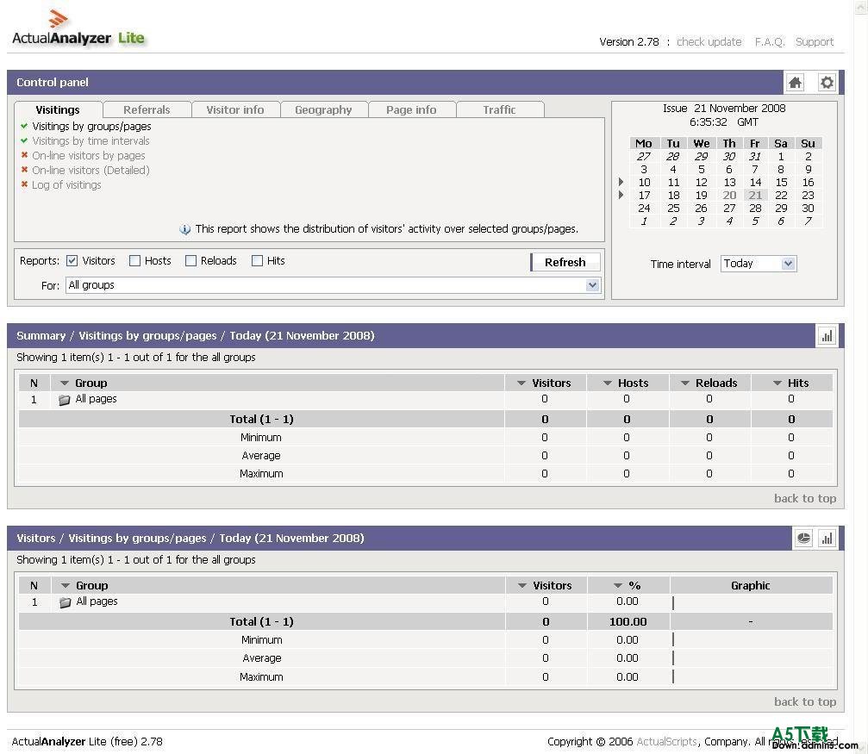Viewport: 868px width, 754px height.
Task: Click the red cross next to Log of visitings
Action: [x=24, y=184]
